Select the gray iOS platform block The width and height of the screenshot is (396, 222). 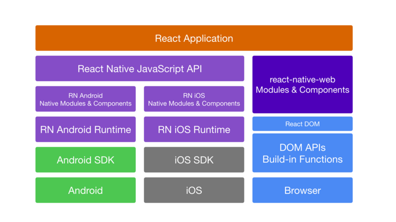tap(194, 190)
